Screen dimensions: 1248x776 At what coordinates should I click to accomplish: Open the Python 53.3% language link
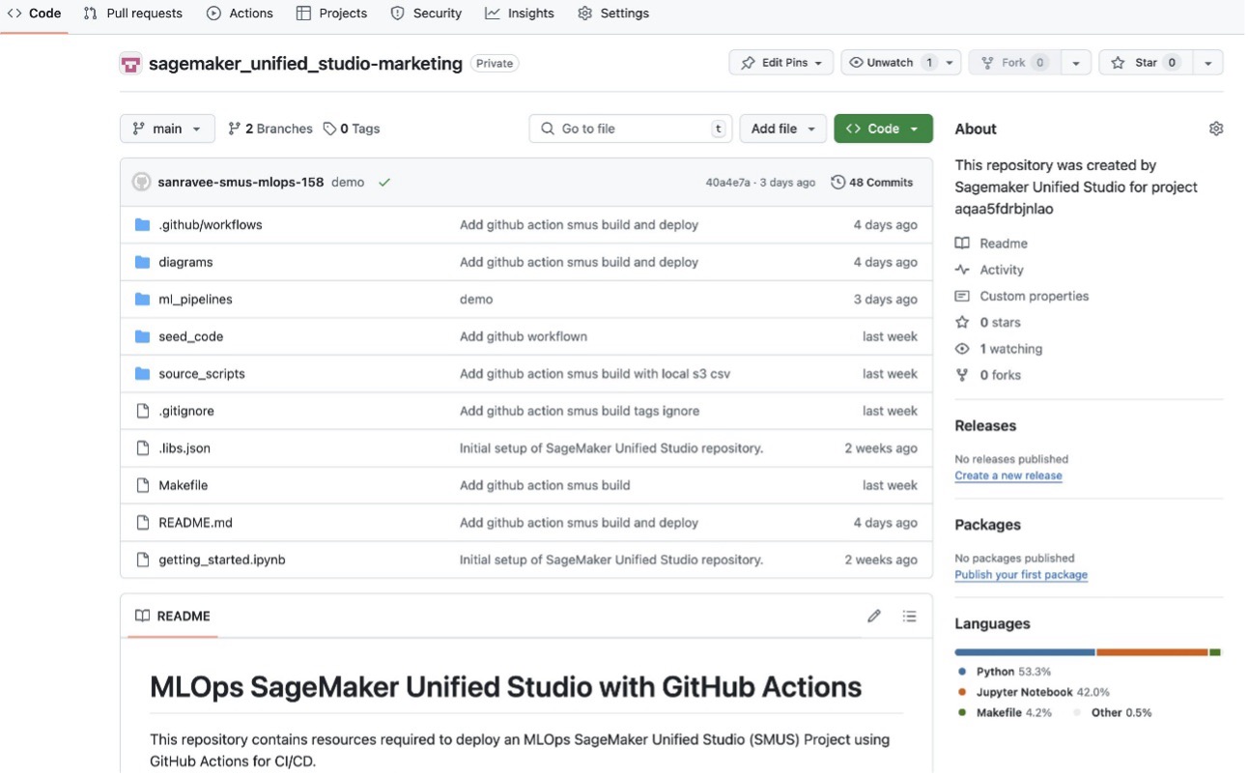coord(1006,672)
